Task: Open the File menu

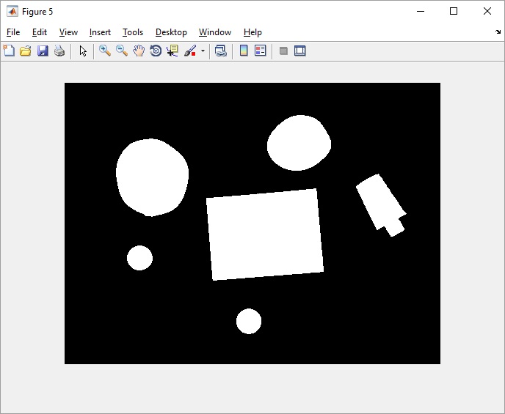Action: [x=13, y=32]
